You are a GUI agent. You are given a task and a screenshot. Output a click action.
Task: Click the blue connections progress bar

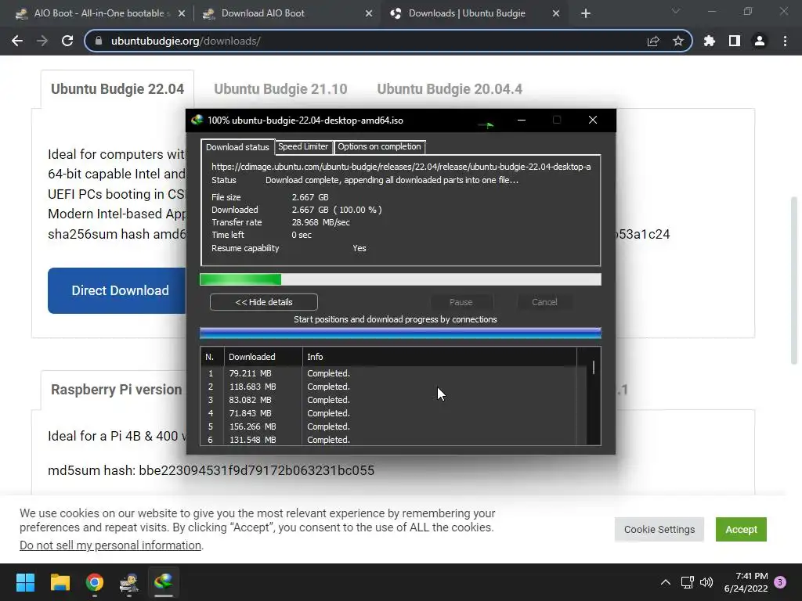[400, 333]
